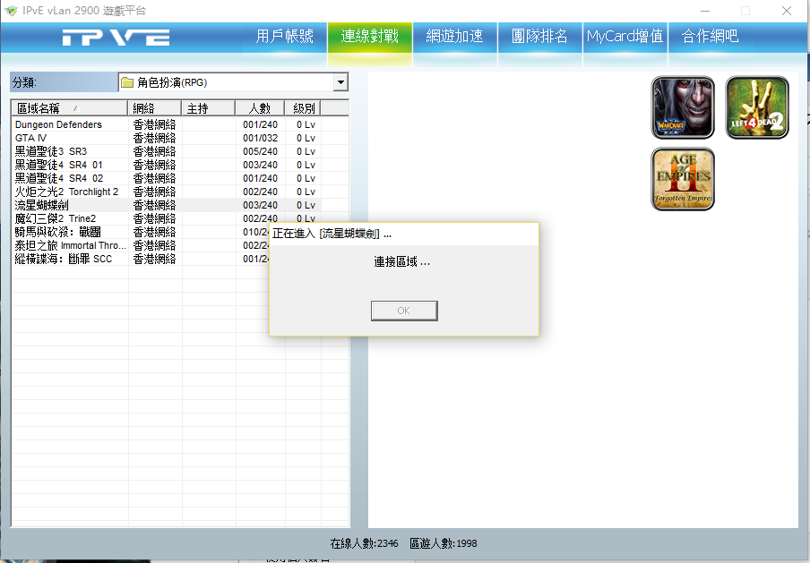Viewport: 810px width, 563px height.
Task: Click the 在線人數:2346 status text
Action: [x=364, y=543]
